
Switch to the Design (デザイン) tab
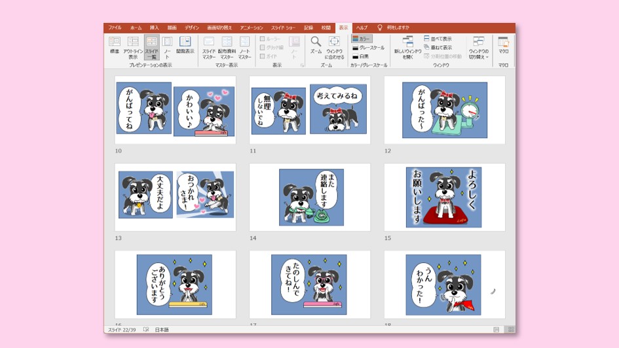click(192, 27)
